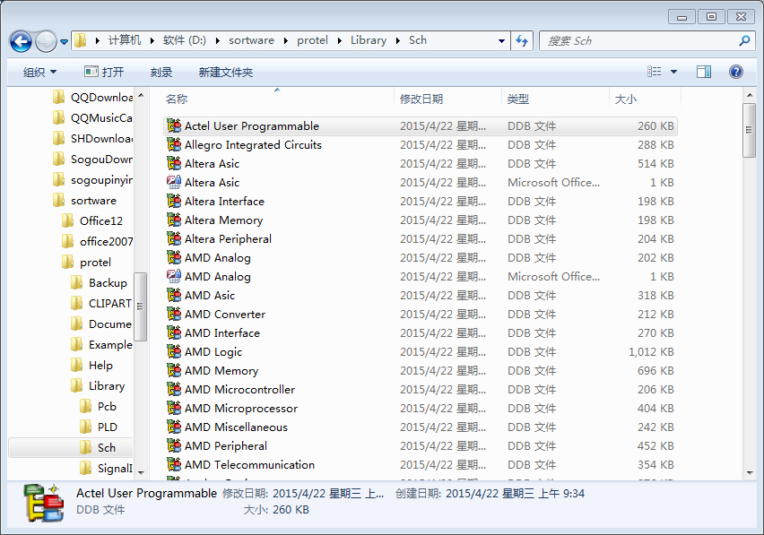Select the AMD Asic file icon
The height and width of the screenshot is (535, 764).
click(x=174, y=296)
